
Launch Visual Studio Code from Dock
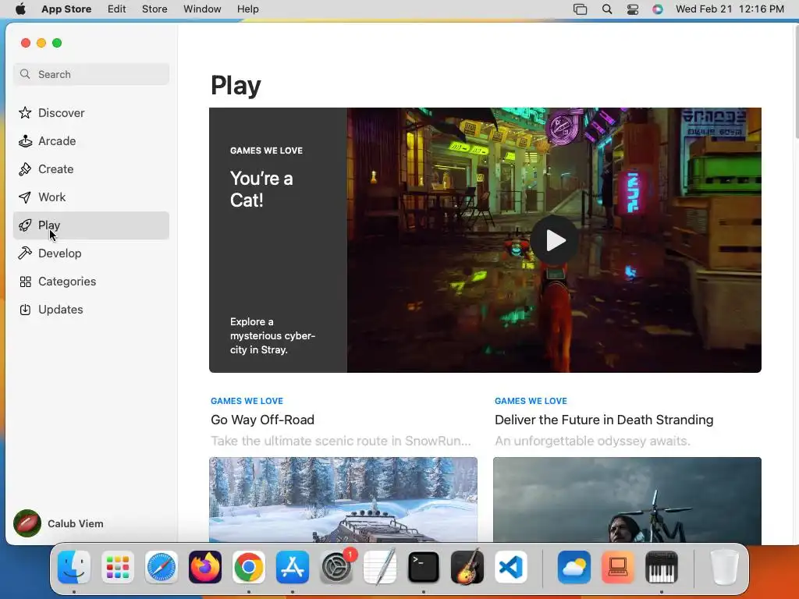coord(511,567)
